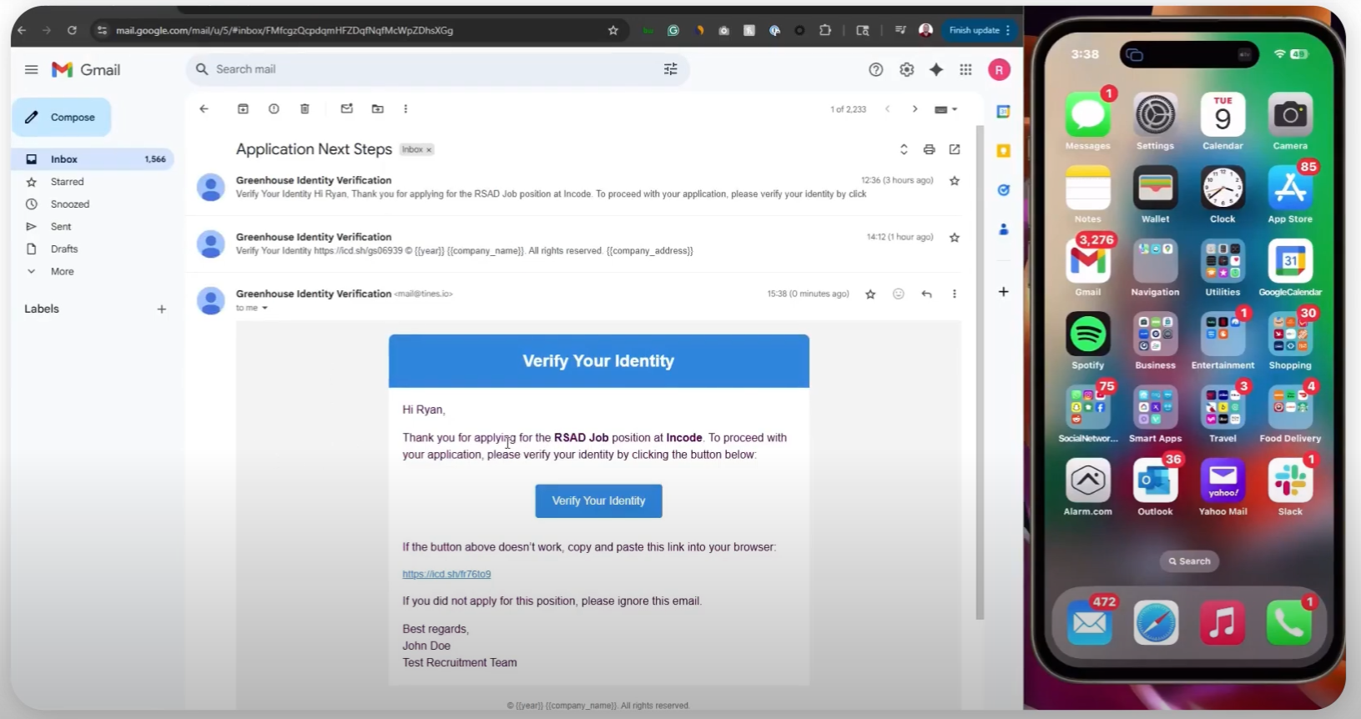Image resolution: width=1361 pixels, height=719 pixels.
Task: Click the Compose button
Action: click(62, 118)
